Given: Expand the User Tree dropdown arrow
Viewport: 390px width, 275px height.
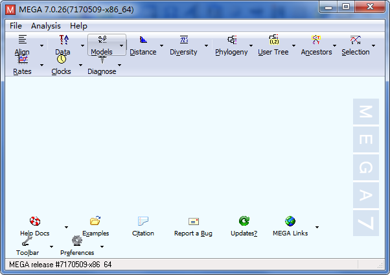Looking at the screenshot, I should click(293, 45).
